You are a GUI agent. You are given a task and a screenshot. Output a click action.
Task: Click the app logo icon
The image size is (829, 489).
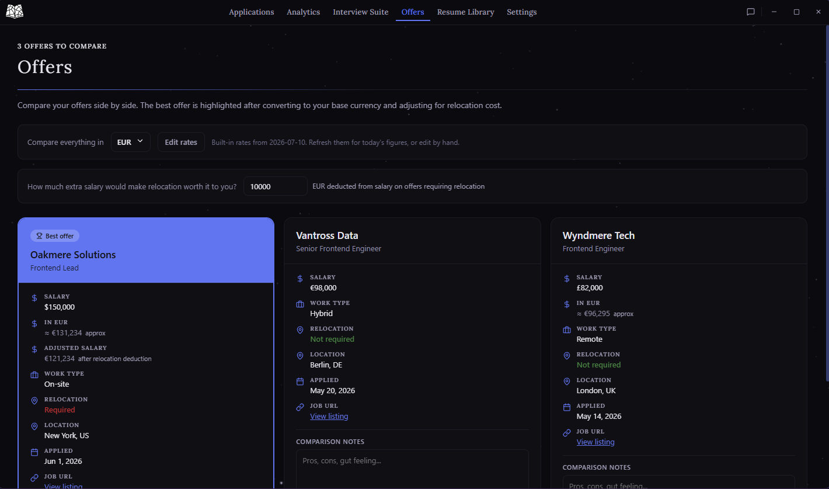(x=15, y=11)
